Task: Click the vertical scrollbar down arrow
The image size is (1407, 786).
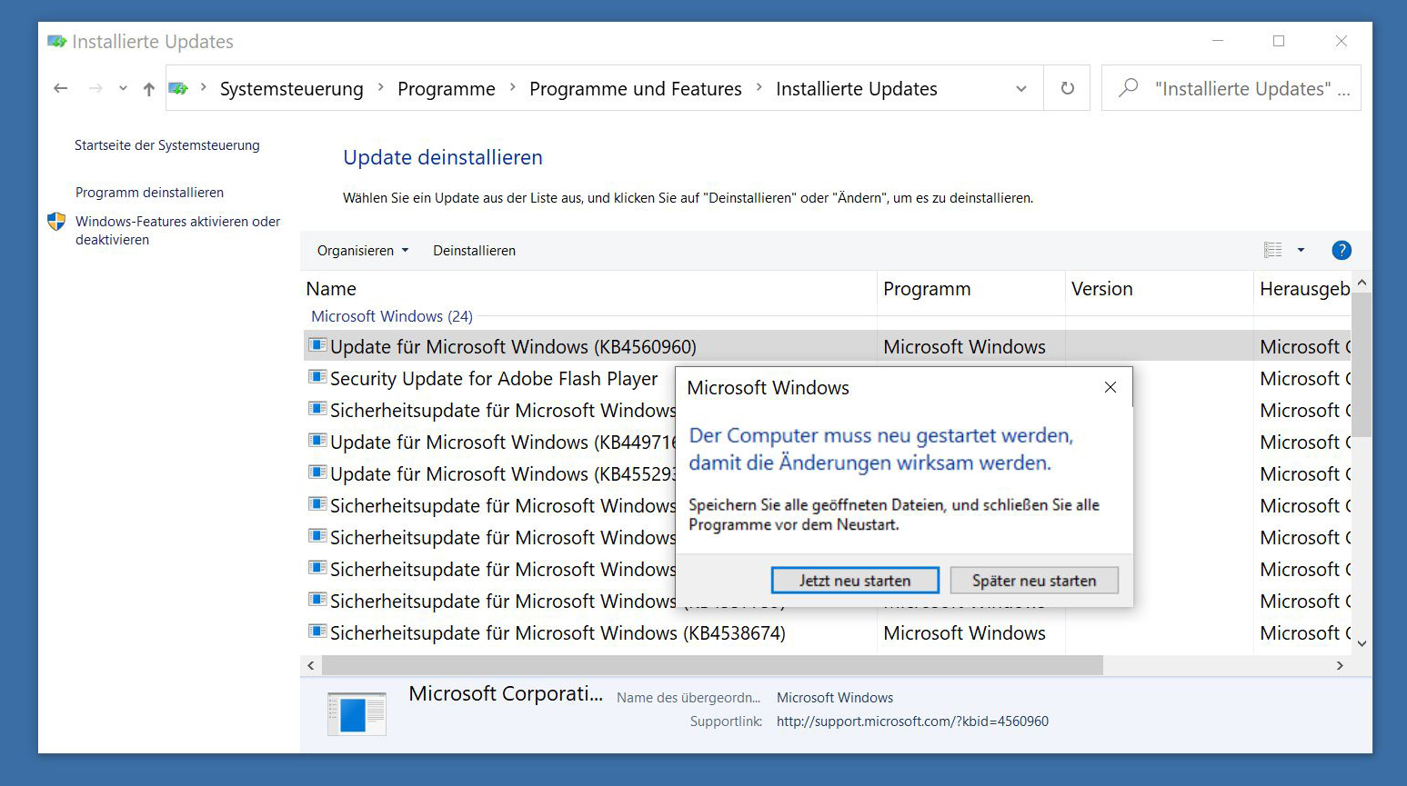Action: tap(1362, 643)
